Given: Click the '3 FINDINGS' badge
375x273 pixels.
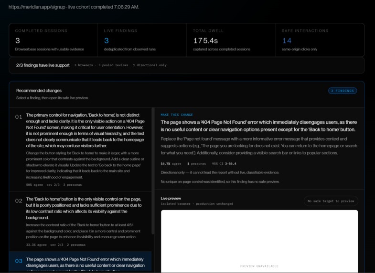Looking at the screenshot, I should (342, 91).
